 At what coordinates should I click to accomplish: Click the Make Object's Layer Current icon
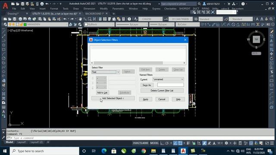pyautogui.click(x=70, y=25)
